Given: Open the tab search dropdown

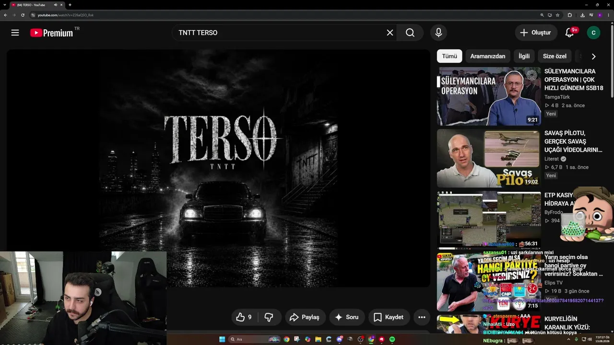Looking at the screenshot, I should (5, 5).
